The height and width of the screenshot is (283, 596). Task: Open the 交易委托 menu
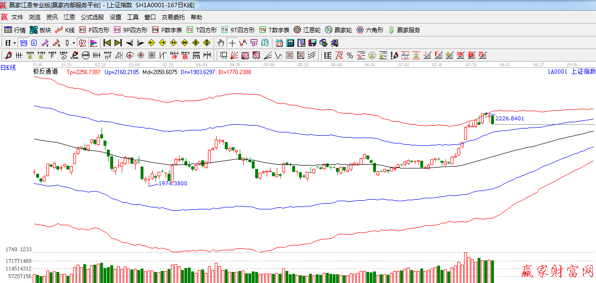point(173,17)
